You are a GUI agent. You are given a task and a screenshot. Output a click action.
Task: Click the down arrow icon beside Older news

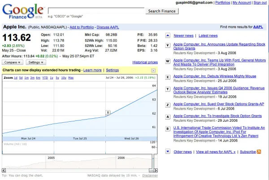pos(168,152)
